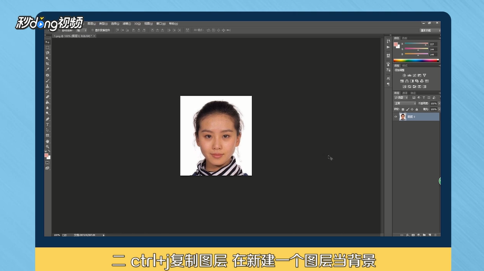Select the Rectangle shape tool
This screenshot has height=271, width=484.
47,135
